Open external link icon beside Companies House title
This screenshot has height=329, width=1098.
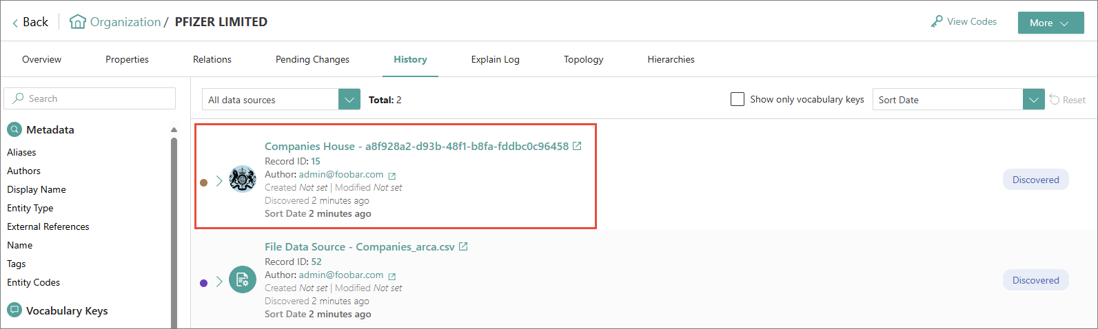[x=577, y=146]
